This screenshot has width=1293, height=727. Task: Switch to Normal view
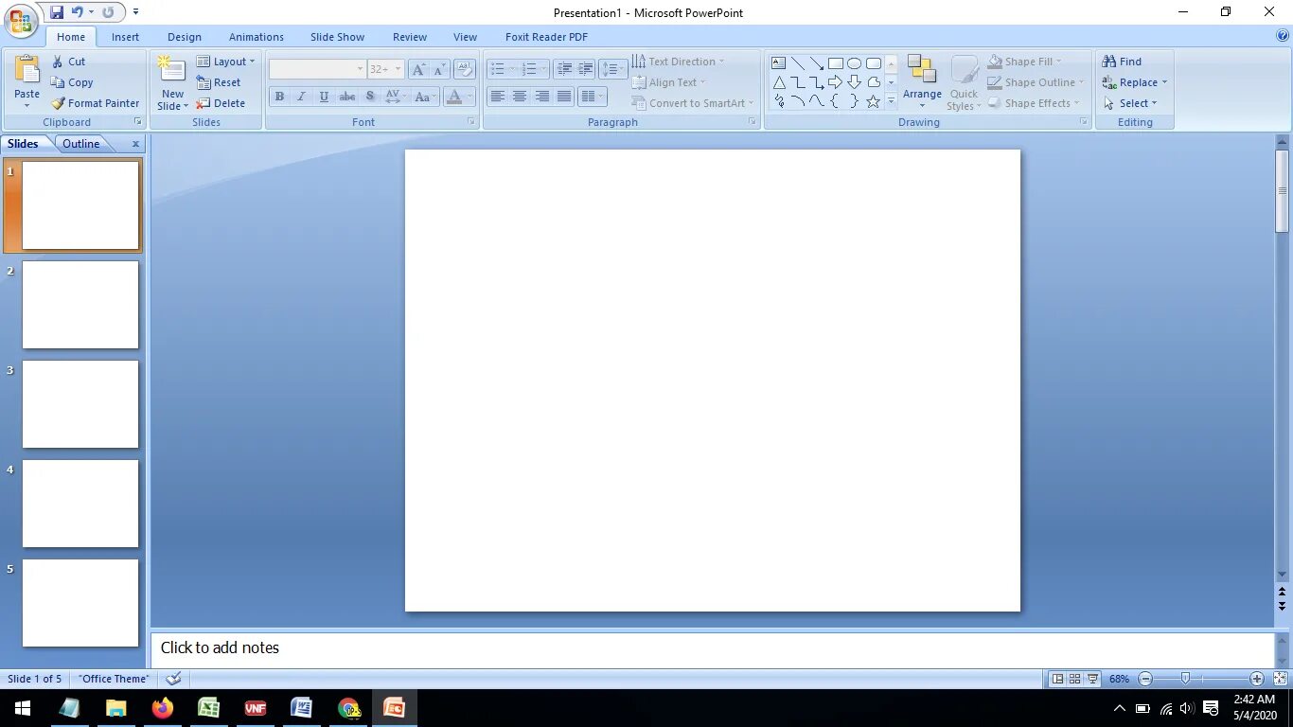coord(1057,679)
